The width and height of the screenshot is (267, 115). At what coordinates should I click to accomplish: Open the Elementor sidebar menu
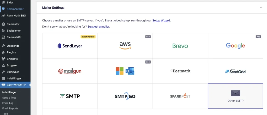point(15,24)
